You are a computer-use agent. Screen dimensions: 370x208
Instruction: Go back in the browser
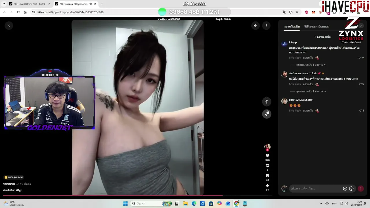[4, 12]
